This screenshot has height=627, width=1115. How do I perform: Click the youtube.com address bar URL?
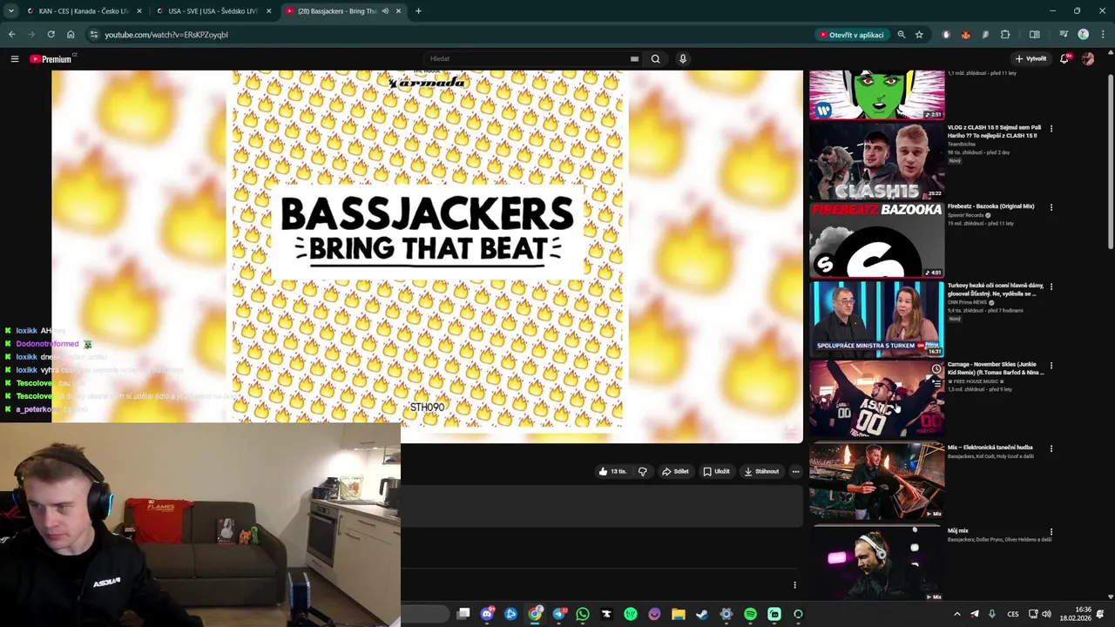pos(166,35)
